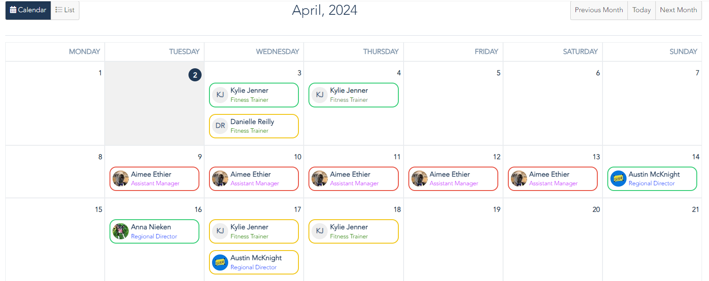Screen dimensions: 709x281
Task: Go to Previous Month
Action: click(599, 10)
